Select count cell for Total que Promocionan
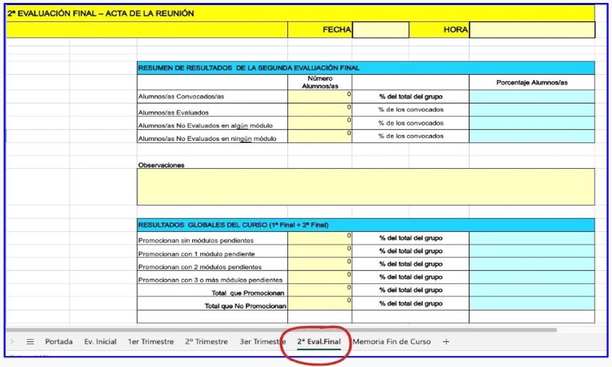612x367 pixels. point(319,291)
